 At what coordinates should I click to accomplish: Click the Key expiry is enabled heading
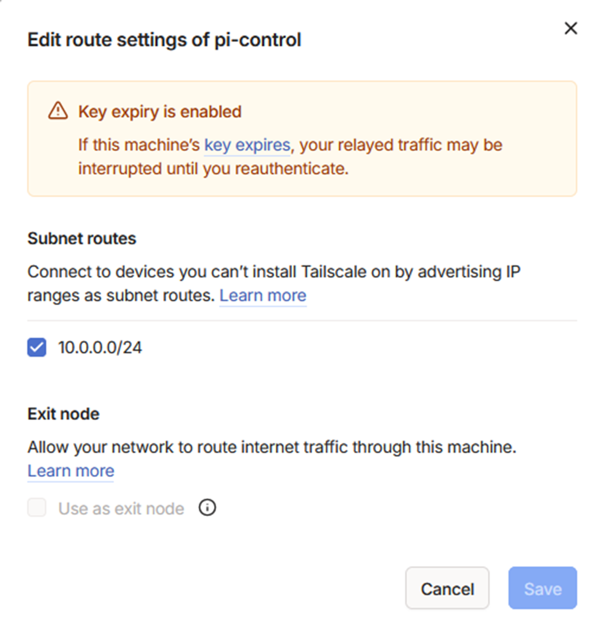[x=160, y=112]
